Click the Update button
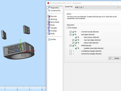 [115, 58]
